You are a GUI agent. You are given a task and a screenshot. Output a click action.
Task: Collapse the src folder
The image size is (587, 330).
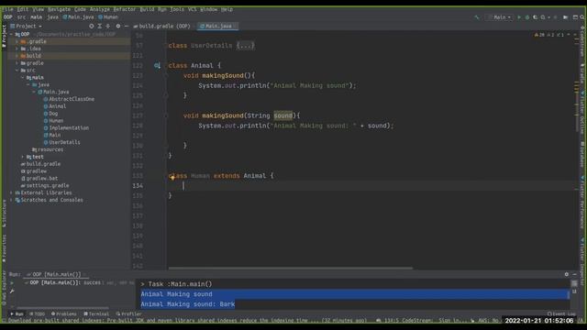(x=17, y=71)
